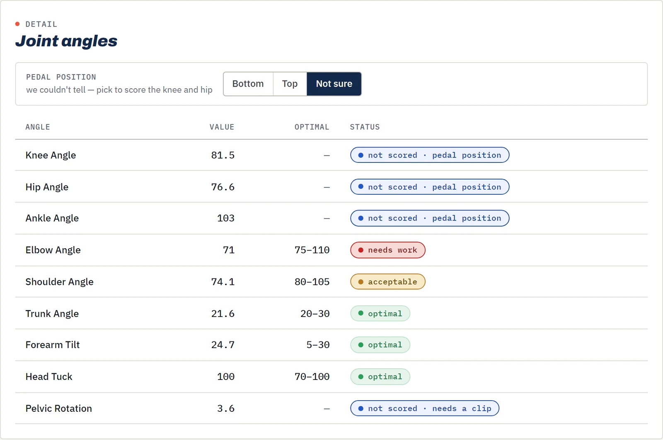Click the red needs work status badge
This screenshot has width=663, height=440.
coord(388,250)
